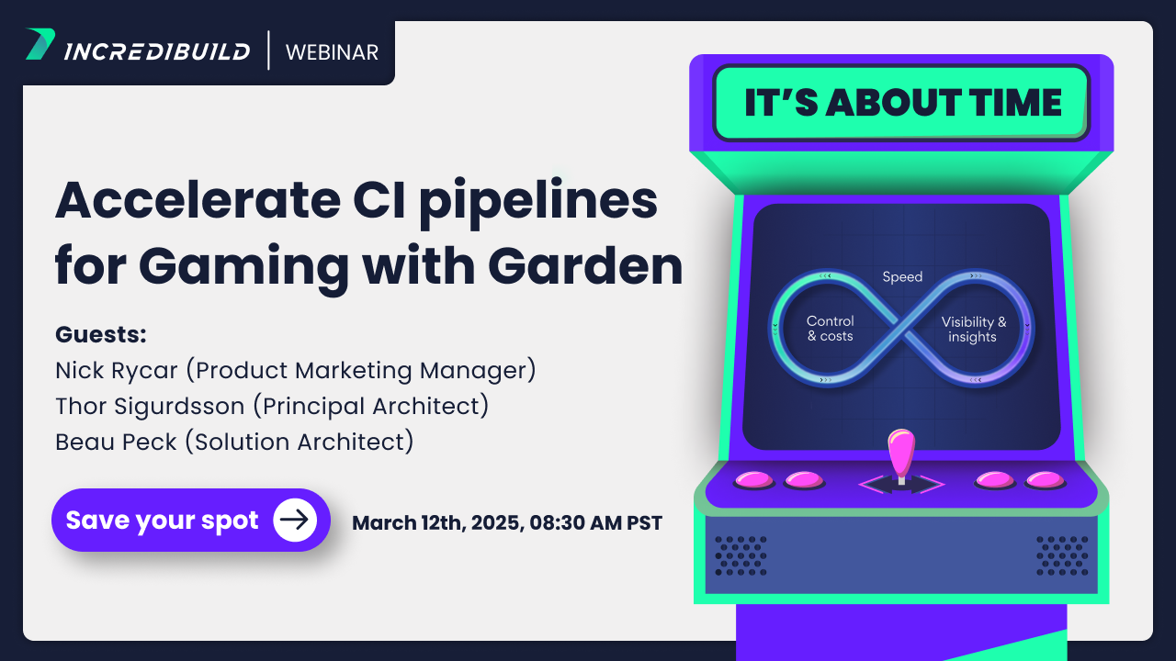Click the Incredibuild logo mark
Screen dimensions: 1176x661
point(40,45)
